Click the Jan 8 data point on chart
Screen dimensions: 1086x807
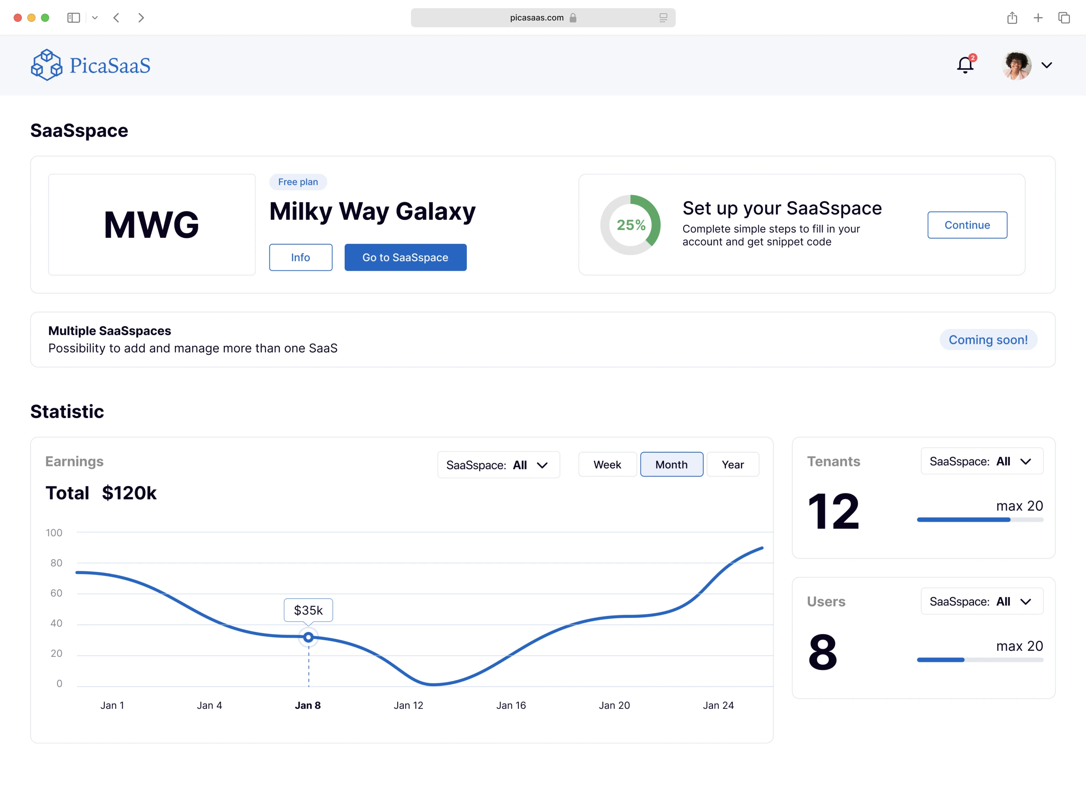click(309, 637)
